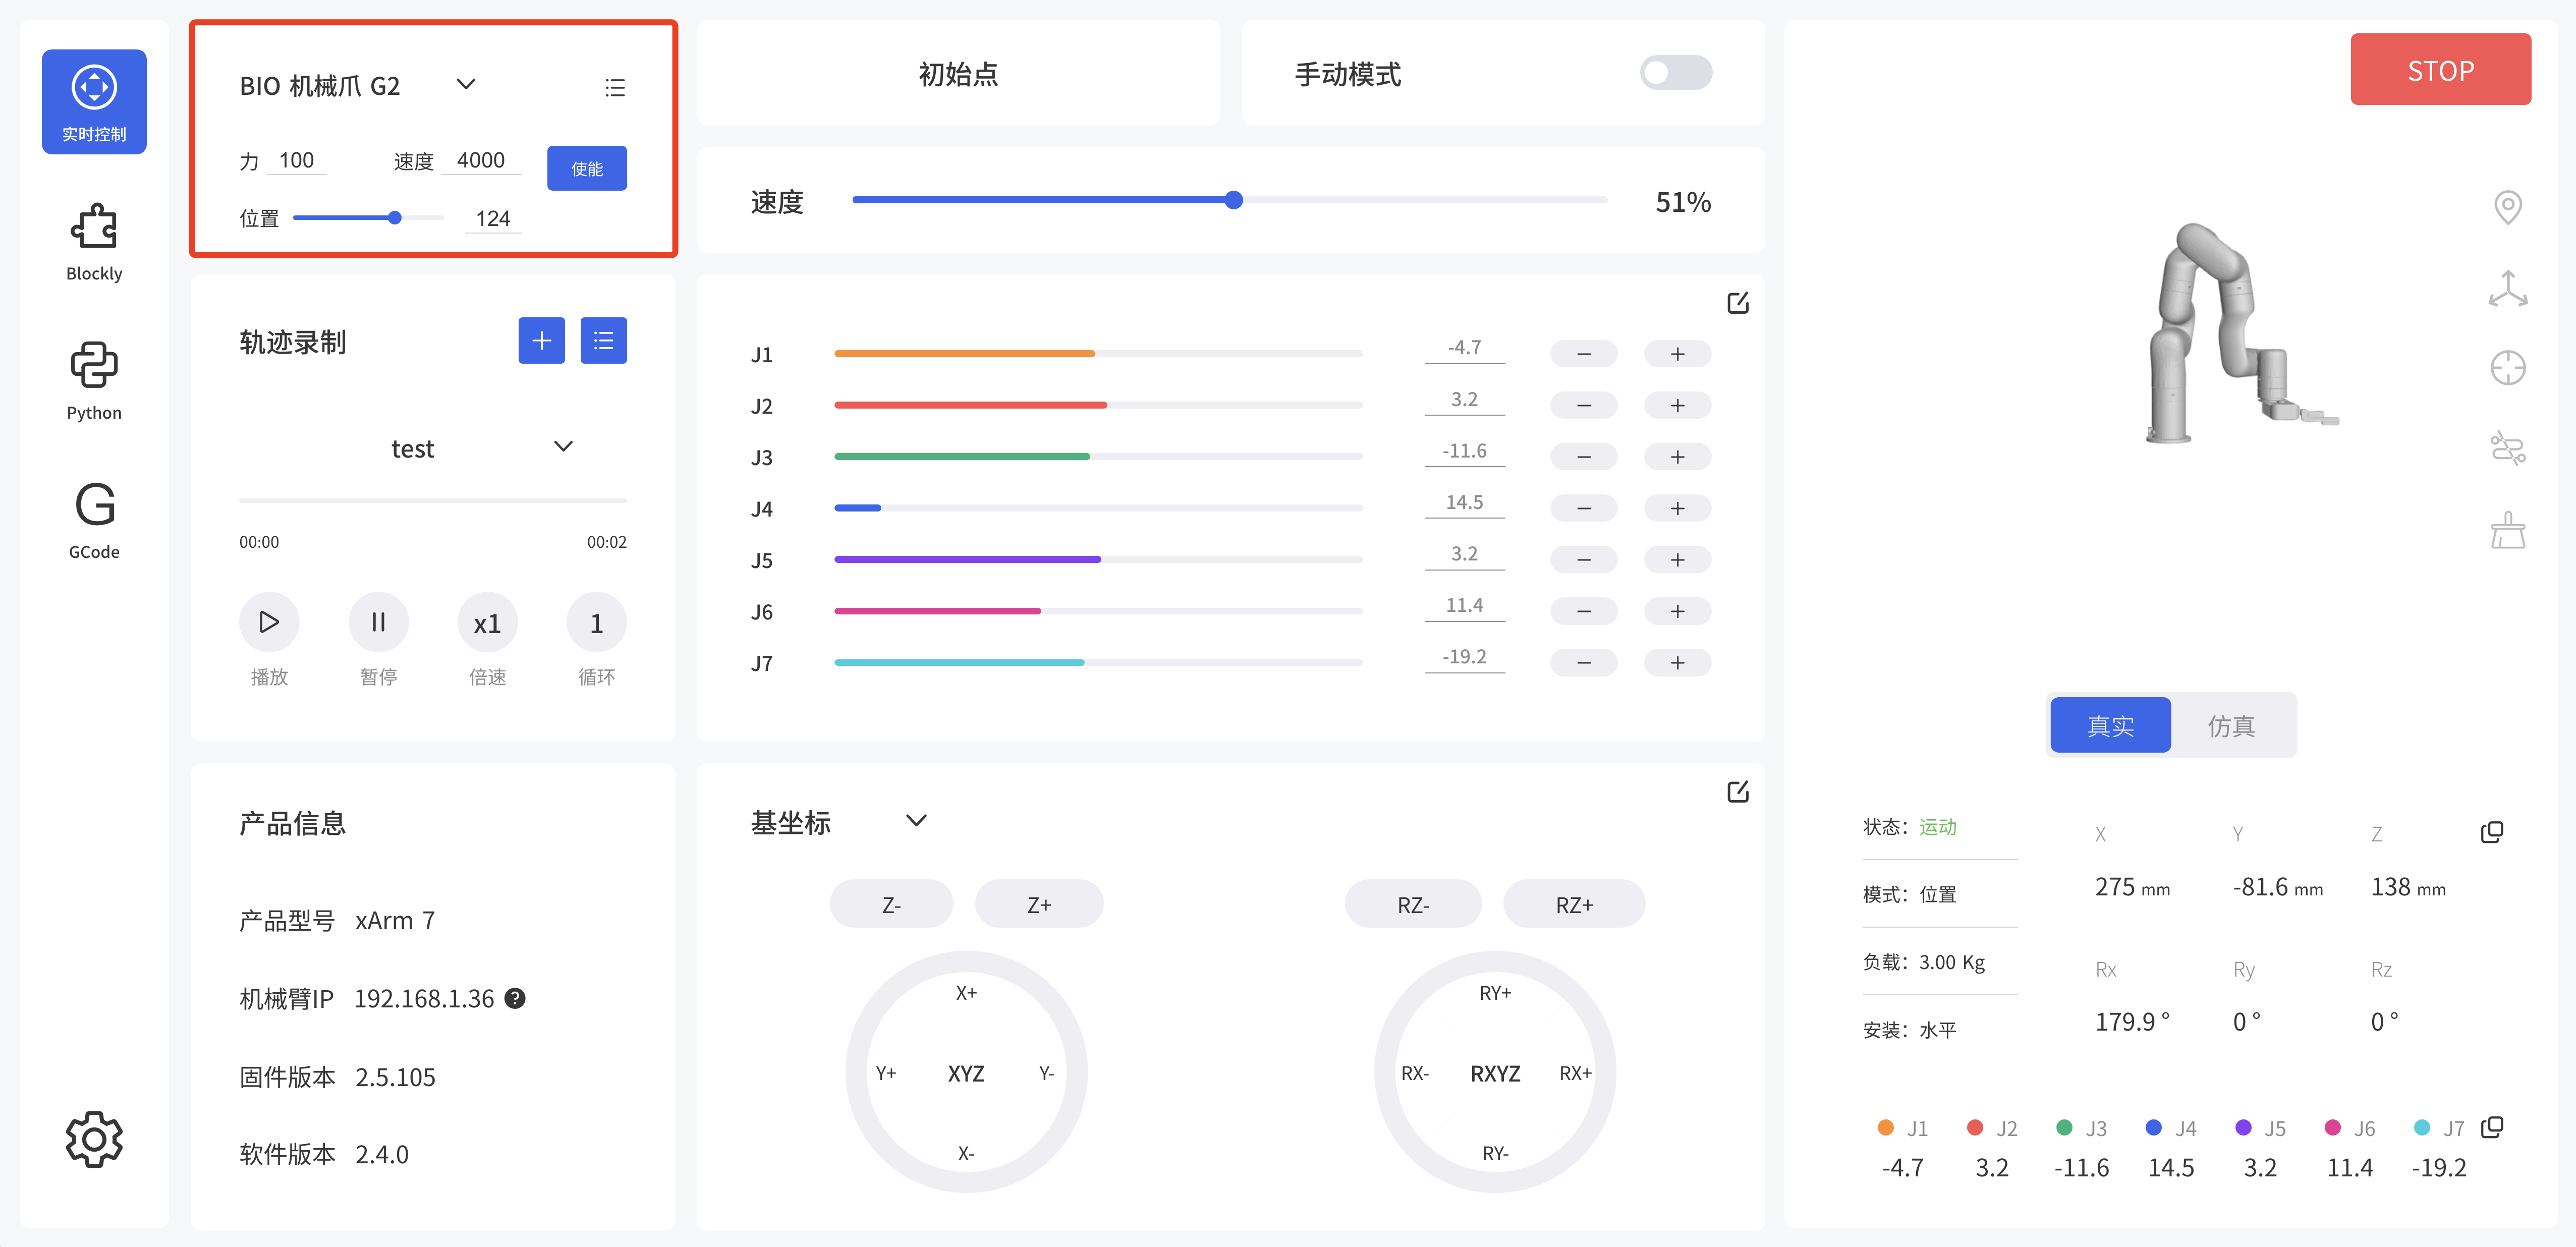Open the test trajectory dropdown

tap(563, 447)
